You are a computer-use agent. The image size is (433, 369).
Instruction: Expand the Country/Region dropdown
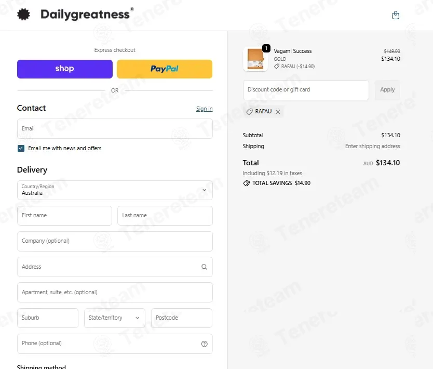click(x=115, y=190)
